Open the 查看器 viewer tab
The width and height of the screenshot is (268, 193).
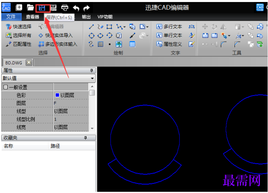tap(32, 17)
